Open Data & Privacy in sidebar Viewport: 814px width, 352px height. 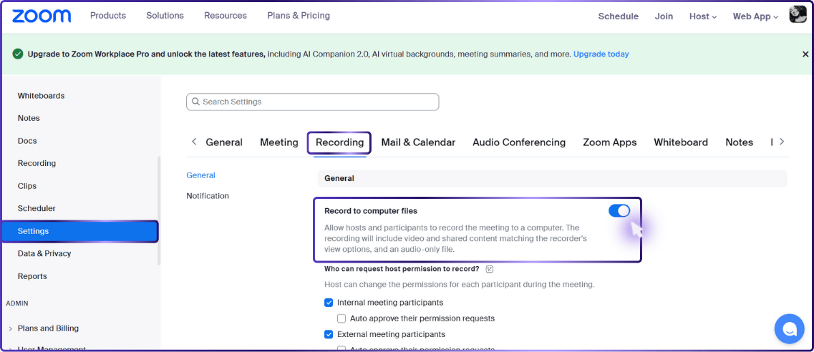click(x=44, y=253)
